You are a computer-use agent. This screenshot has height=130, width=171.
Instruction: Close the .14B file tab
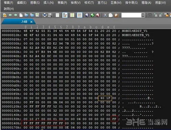[x=31, y=22]
